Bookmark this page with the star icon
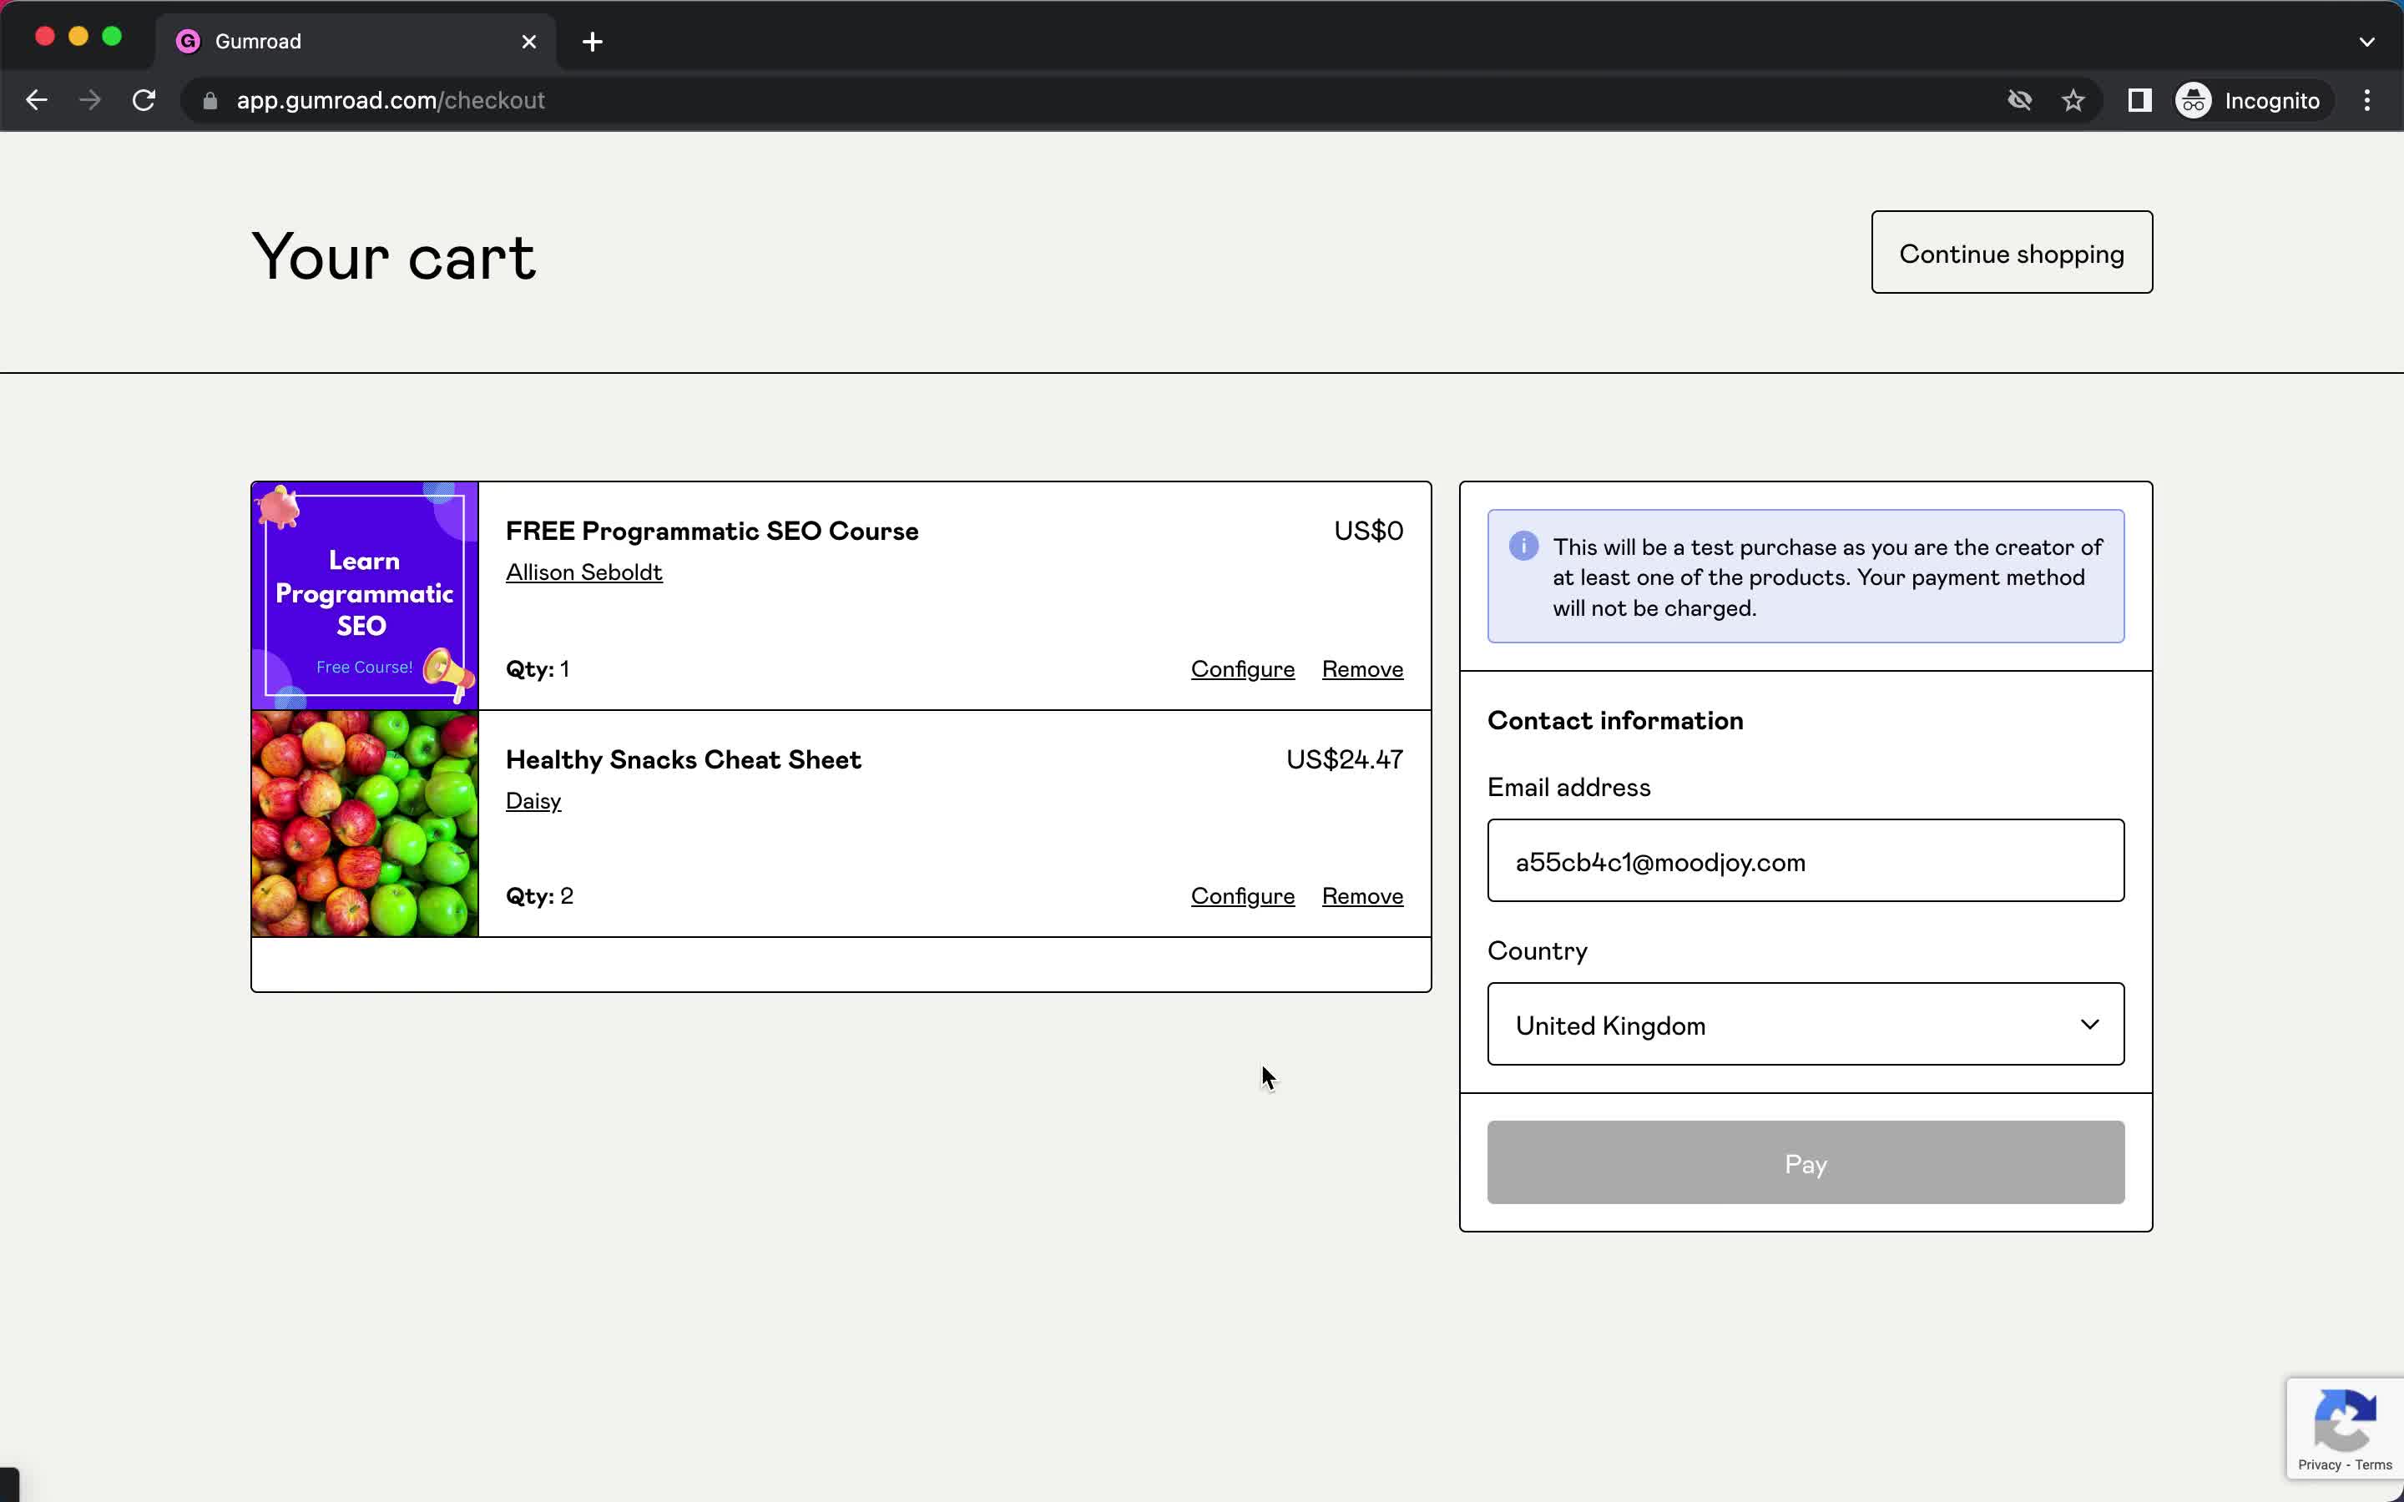 2073,100
